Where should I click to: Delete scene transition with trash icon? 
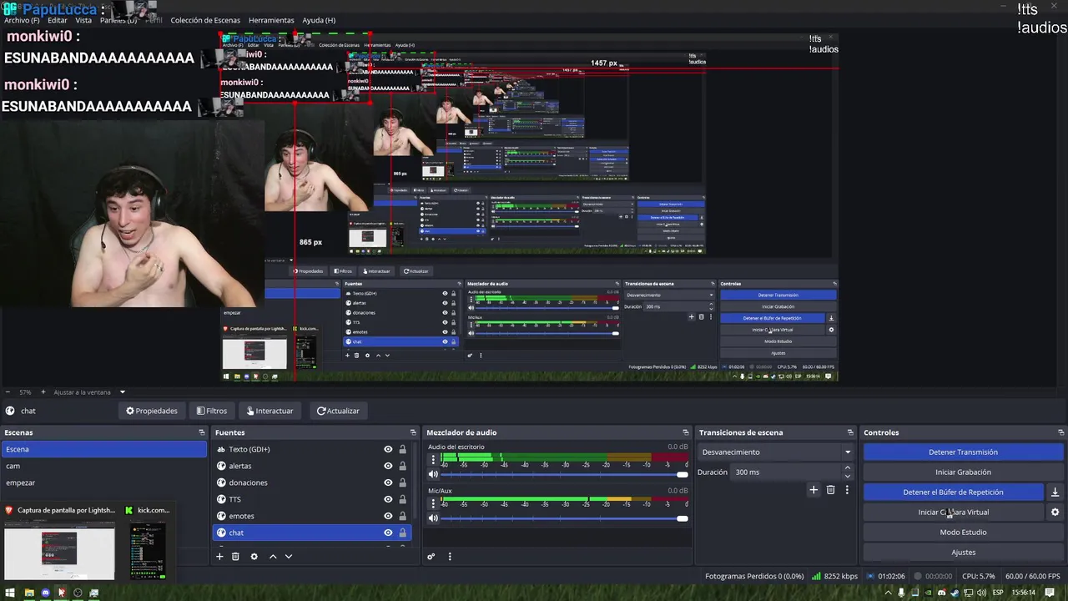830,490
